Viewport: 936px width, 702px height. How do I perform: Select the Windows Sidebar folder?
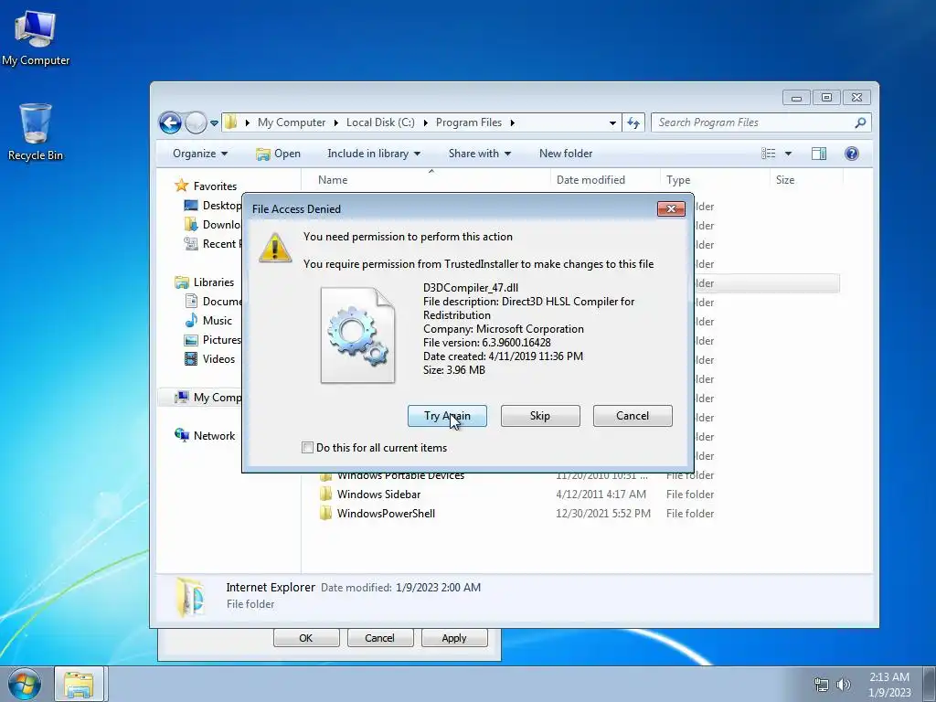(x=378, y=495)
